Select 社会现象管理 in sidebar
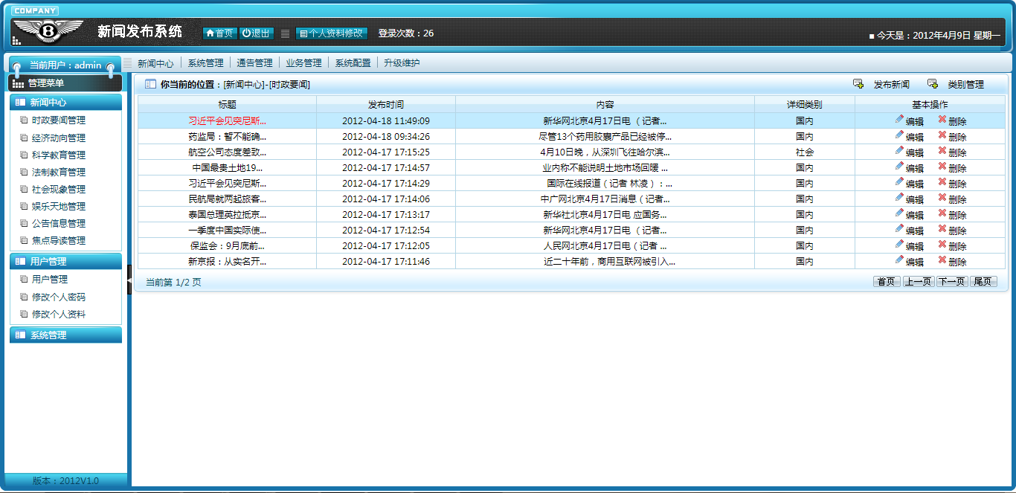Image resolution: width=1016 pixels, height=493 pixels. 59,190
